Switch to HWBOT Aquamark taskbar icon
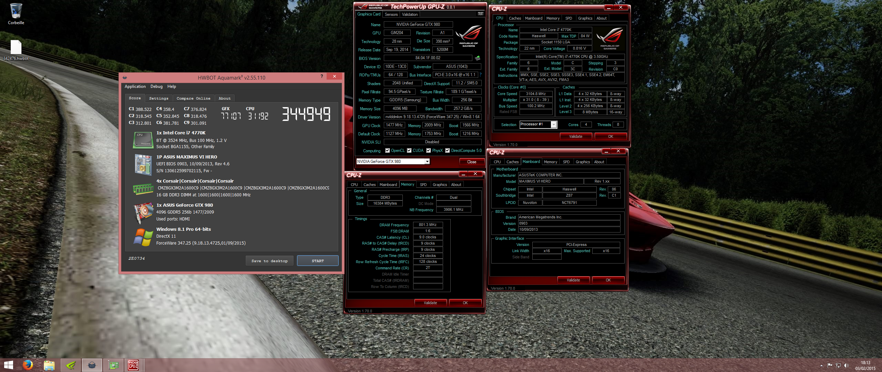882x372 pixels. coord(92,365)
